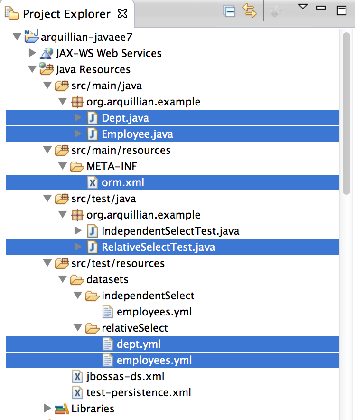Collapse the src/main/resources folder
This screenshot has width=355, height=420.
(47, 150)
